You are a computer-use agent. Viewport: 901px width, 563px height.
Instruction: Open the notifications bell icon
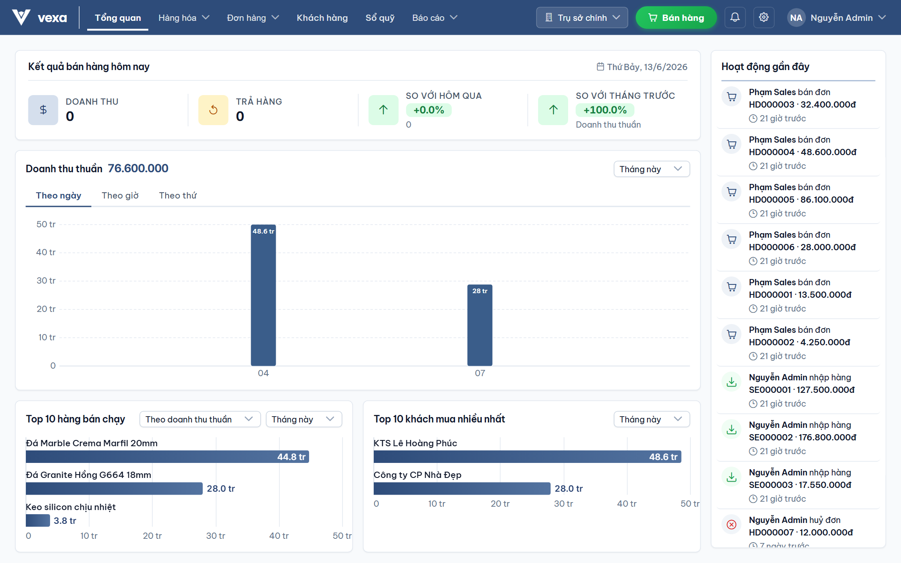[735, 18]
